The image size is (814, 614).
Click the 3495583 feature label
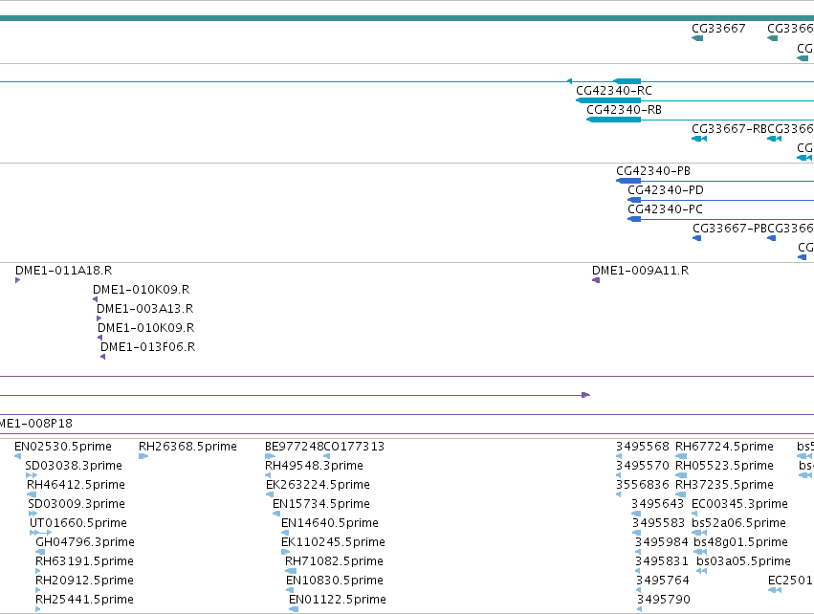pyautogui.click(x=659, y=522)
